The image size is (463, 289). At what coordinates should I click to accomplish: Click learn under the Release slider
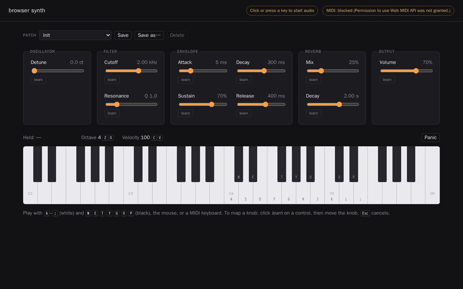coord(244,113)
